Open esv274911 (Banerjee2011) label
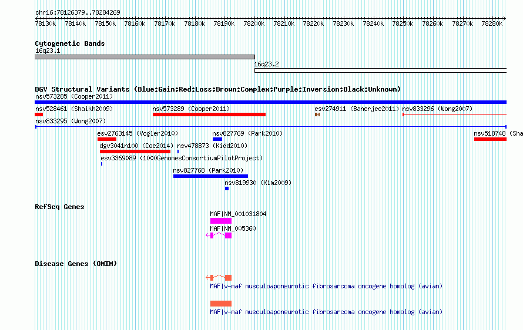This screenshot has height=330, width=523. pyautogui.click(x=357, y=109)
